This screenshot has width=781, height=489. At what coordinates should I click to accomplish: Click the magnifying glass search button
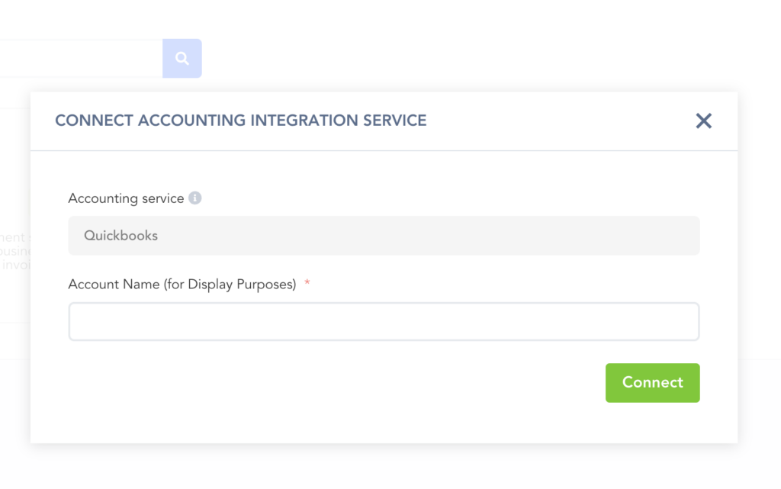[x=182, y=58]
